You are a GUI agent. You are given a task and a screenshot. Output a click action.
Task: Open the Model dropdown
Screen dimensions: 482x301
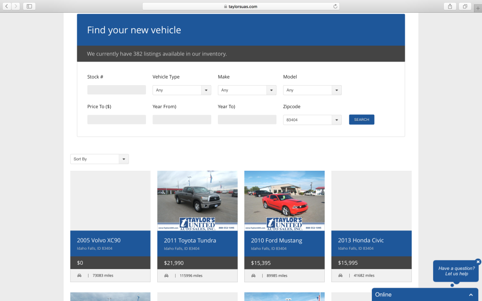pos(313,90)
